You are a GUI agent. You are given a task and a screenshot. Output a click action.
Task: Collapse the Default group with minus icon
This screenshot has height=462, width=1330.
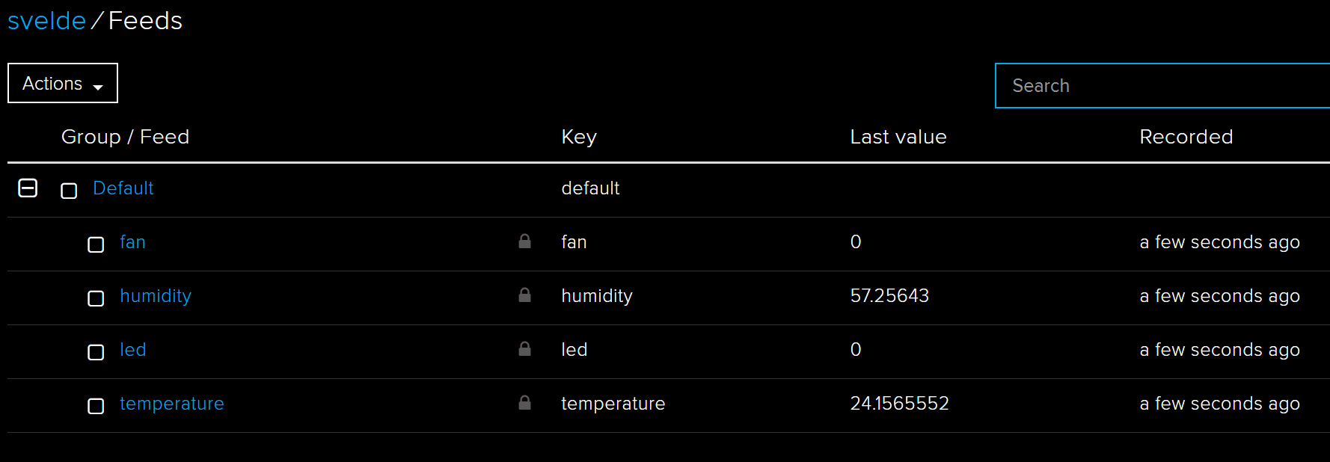(x=28, y=188)
